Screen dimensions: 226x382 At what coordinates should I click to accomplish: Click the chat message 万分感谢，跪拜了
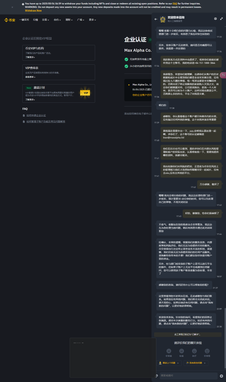click(209, 184)
